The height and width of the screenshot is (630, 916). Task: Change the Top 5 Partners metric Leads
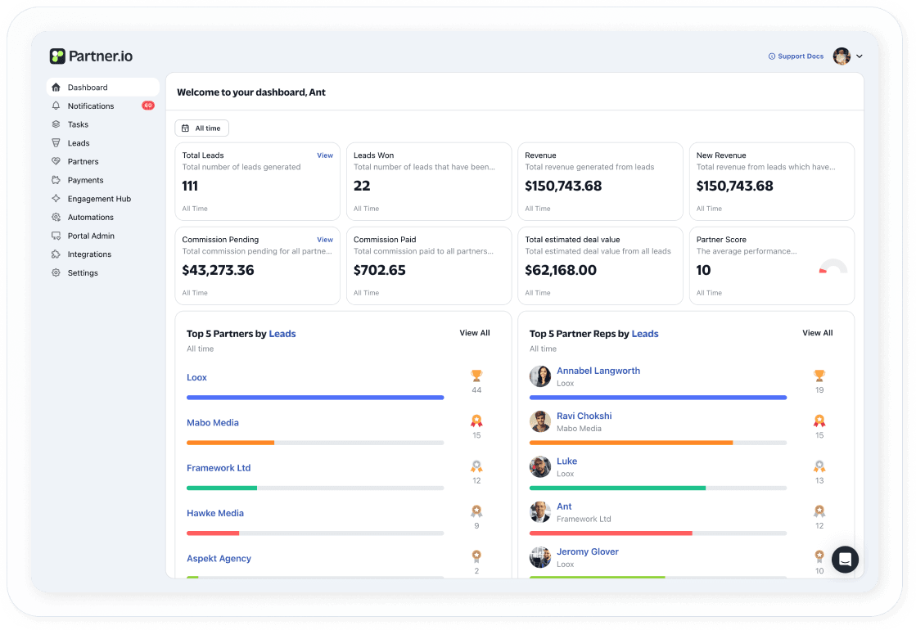[x=282, y=334]
